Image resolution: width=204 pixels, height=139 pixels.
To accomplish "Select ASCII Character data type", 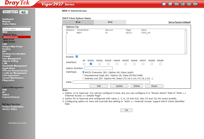I will coord(83,72).
